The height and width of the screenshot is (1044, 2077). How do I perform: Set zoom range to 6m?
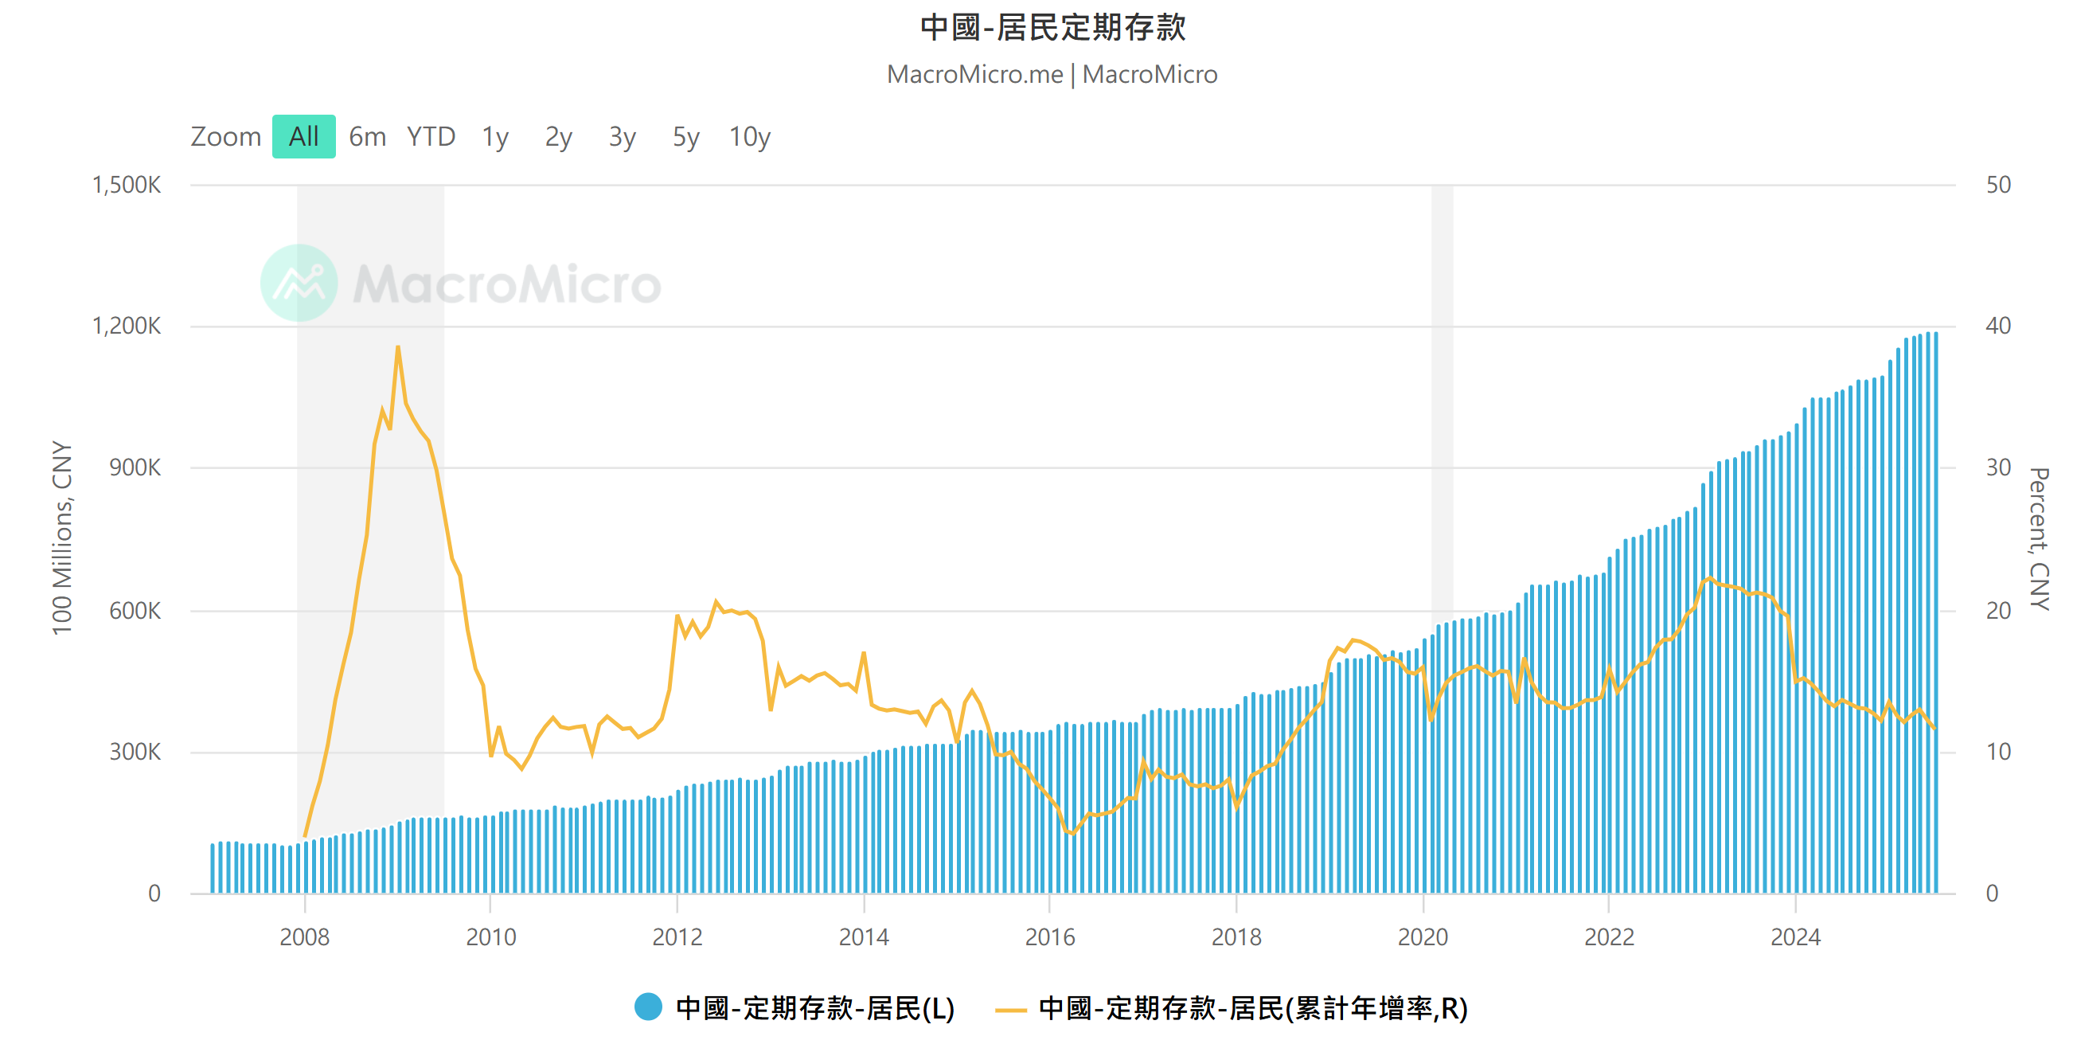click(x=368, y=136)
